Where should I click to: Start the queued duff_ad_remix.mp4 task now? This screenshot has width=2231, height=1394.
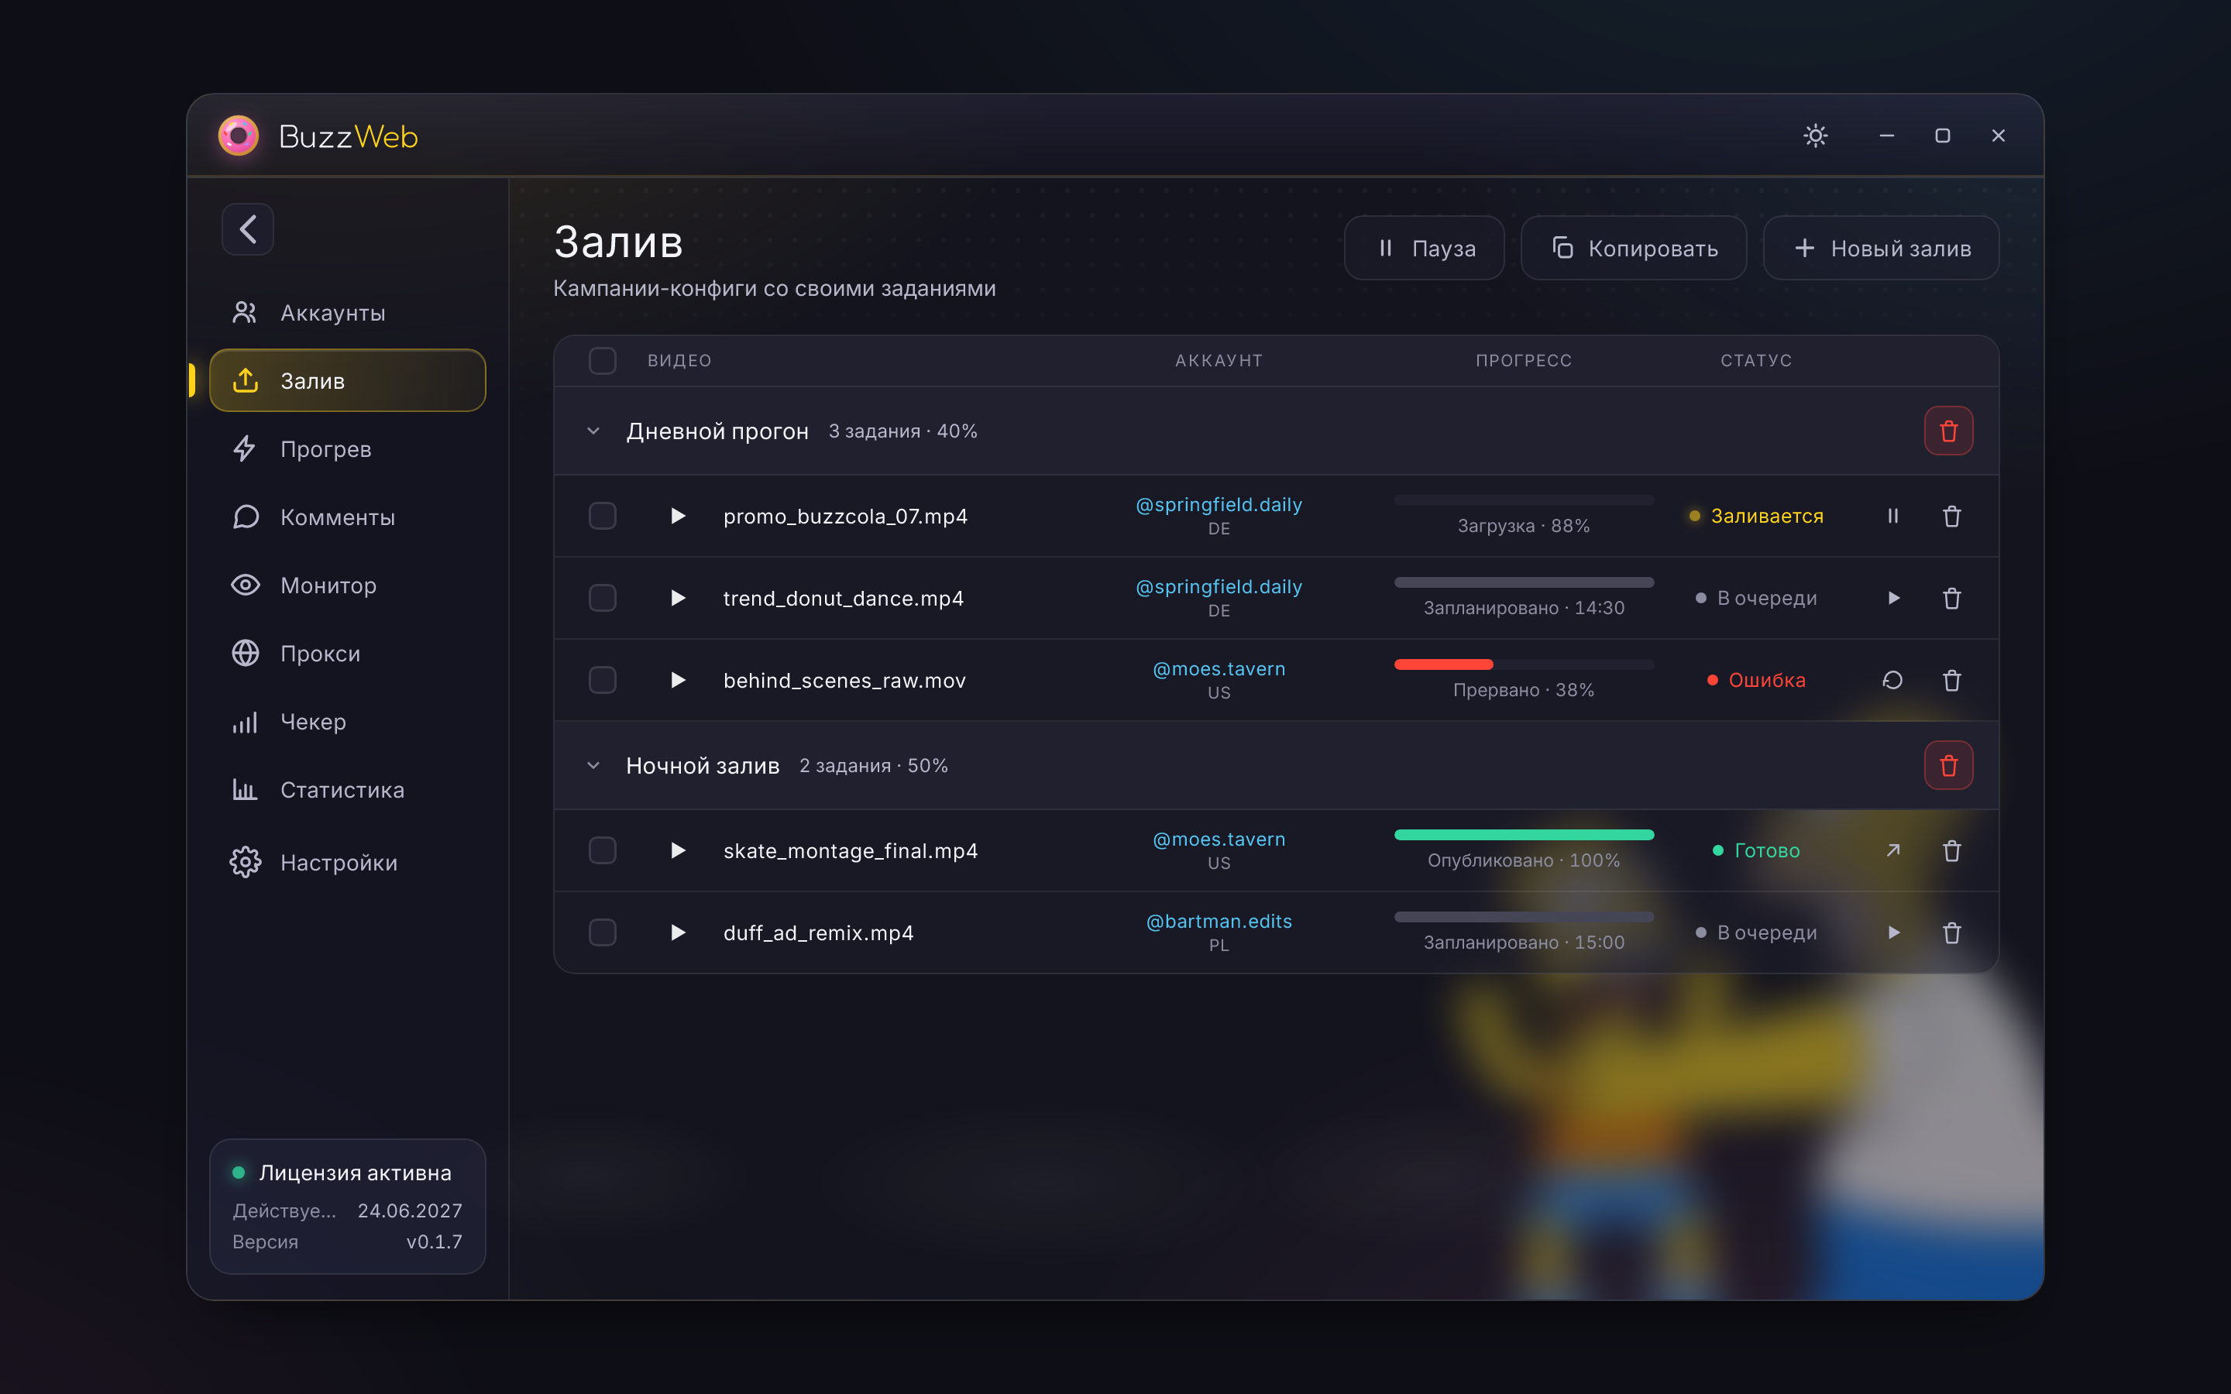pyautogui.click(x=1892, y=933)
